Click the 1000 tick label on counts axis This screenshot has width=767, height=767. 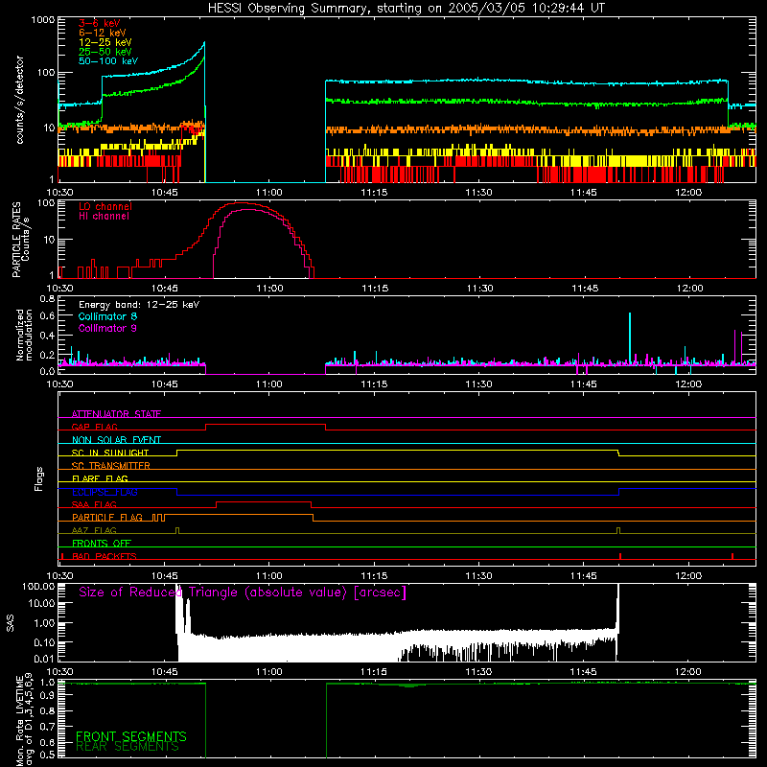[x=43, y=20]
